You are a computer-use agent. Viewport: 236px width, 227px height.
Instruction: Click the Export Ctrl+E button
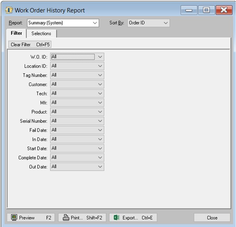pyautogui.click(x=133, y=217)
